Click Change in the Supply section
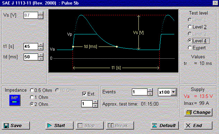Viewport: 219px width, 134px height. click(x=198, y=112)
